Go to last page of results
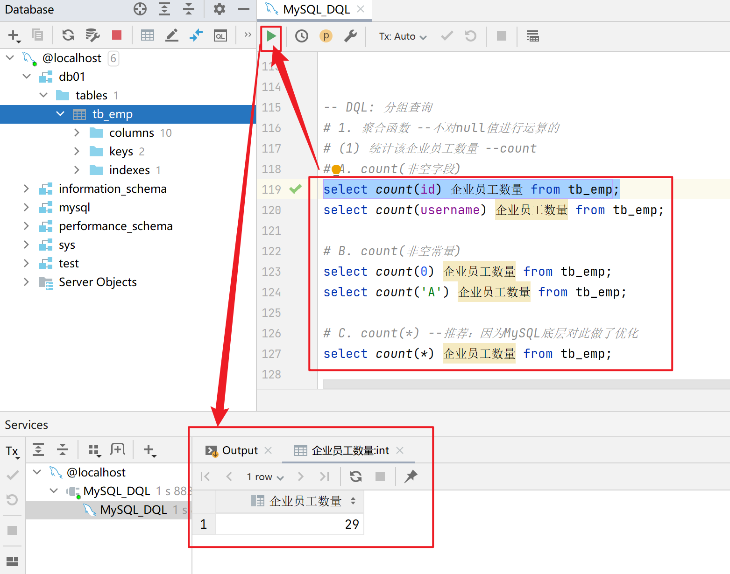Image resolution: width=730 pixels, height=574 pixels. click(x=325, y=476)
